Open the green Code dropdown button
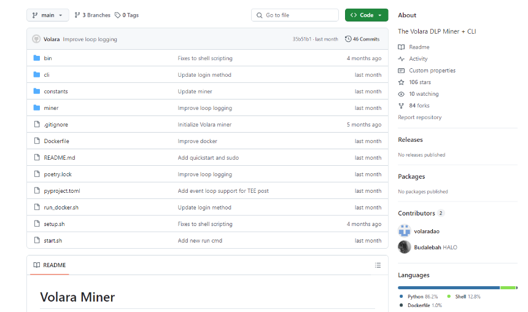This screenshot has height=312, width=528. click(x=367, y=15)
